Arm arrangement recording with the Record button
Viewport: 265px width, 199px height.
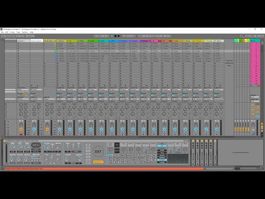click(119, 36)
